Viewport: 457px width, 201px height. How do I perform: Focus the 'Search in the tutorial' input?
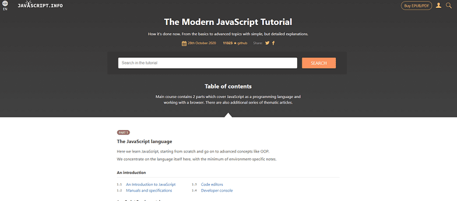(x=207, y=63)
